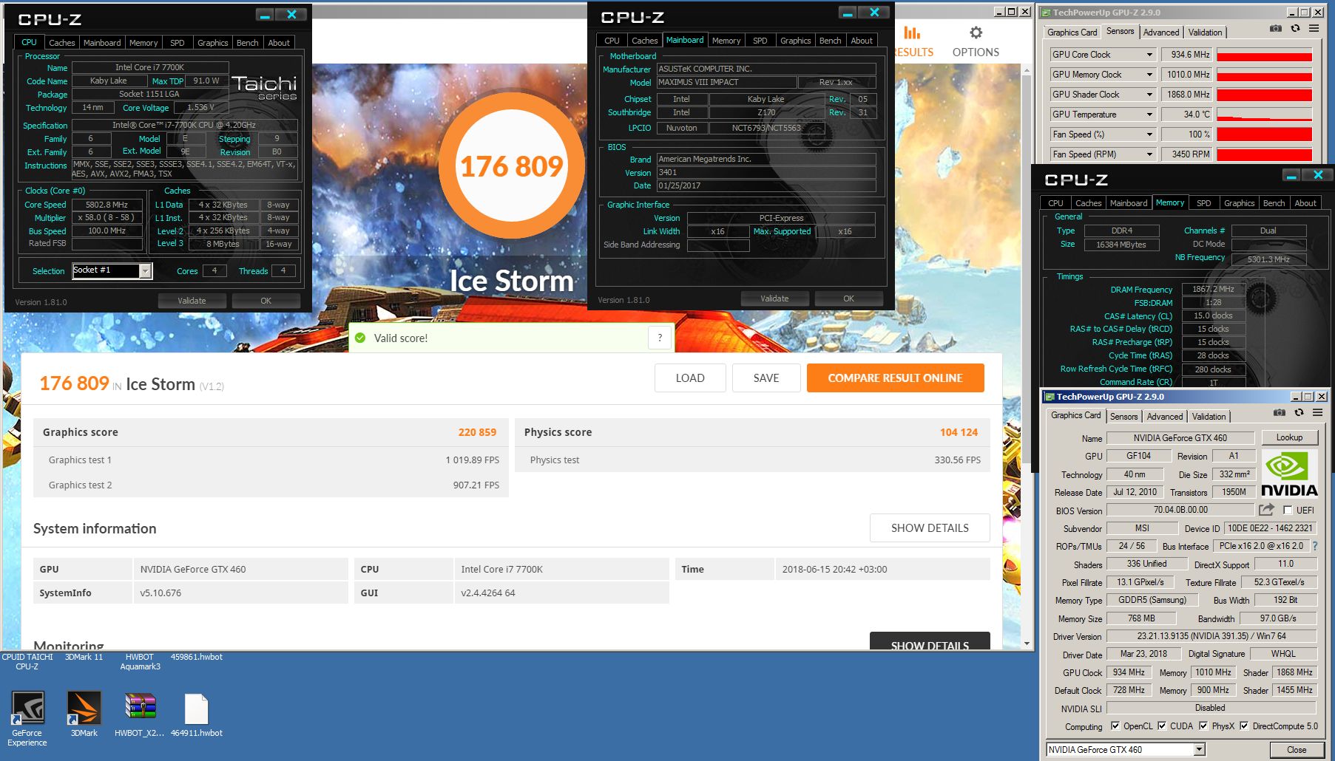Click camera icon in GPU-Z Graphics Card window
Viewport: 1335px width, 761px height.
tap(1279, 413)
